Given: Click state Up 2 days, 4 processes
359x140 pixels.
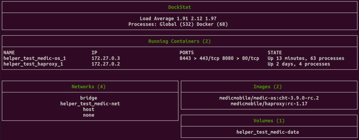Looking at the screenshot, I should tap(299, 64).
